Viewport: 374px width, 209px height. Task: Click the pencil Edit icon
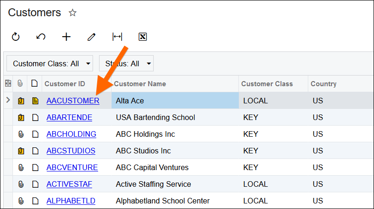[x=92, y=37]
